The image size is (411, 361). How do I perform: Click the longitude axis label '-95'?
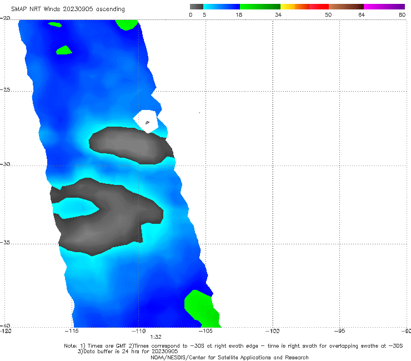pos(339,331)
